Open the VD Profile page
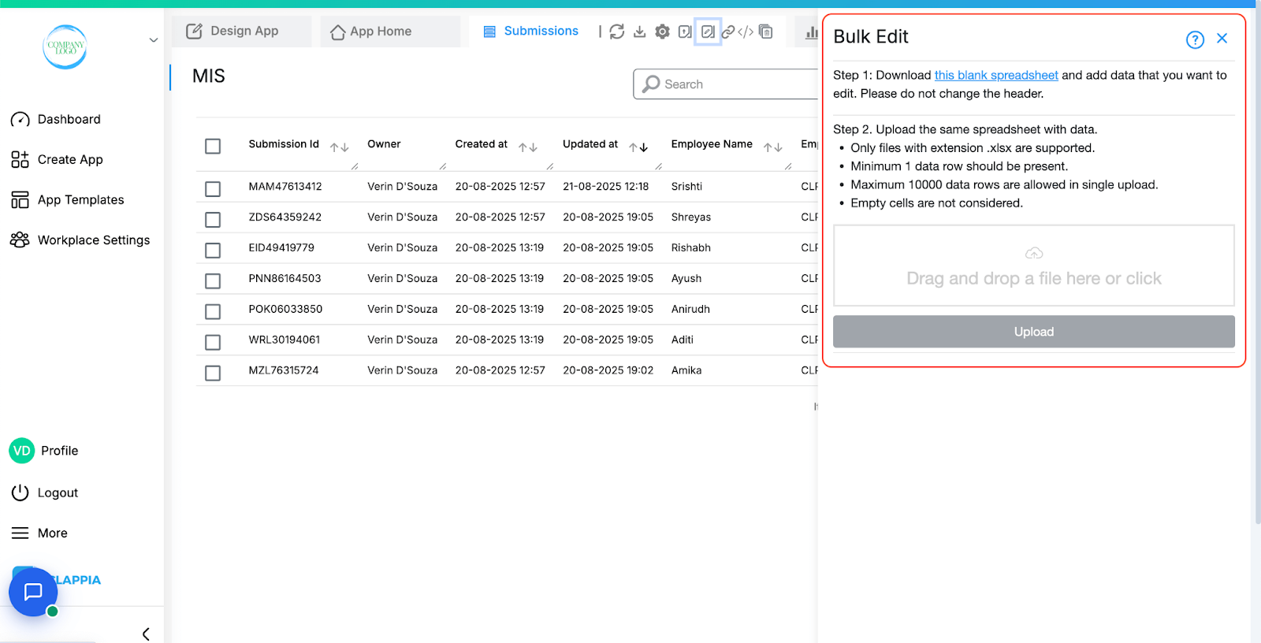The image size is (1261, 643). click(44, 451)
